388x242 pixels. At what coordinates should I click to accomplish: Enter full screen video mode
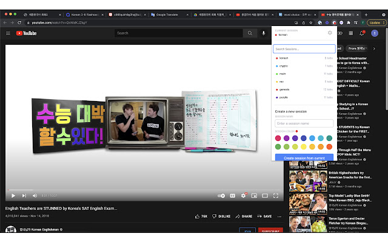[x=276, y=195]
